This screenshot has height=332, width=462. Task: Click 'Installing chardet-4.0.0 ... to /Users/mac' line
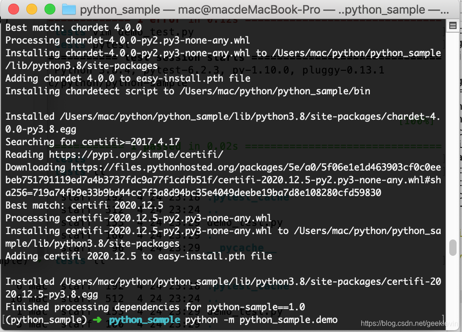tap(223, 59)
